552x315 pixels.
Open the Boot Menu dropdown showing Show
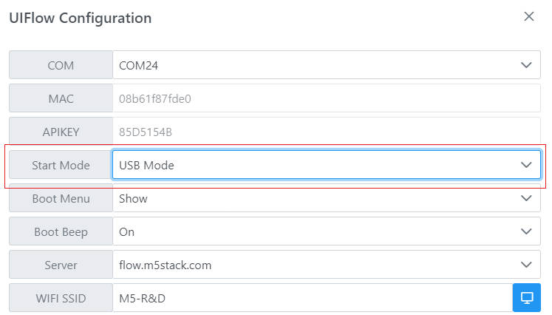pos(327,198)
